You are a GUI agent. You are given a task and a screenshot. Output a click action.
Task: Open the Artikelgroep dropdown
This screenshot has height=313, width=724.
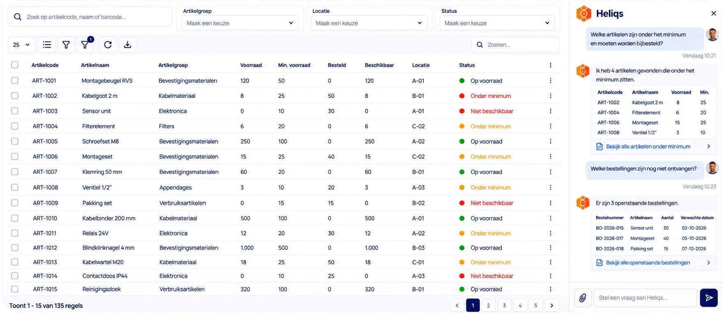point(240,23)
